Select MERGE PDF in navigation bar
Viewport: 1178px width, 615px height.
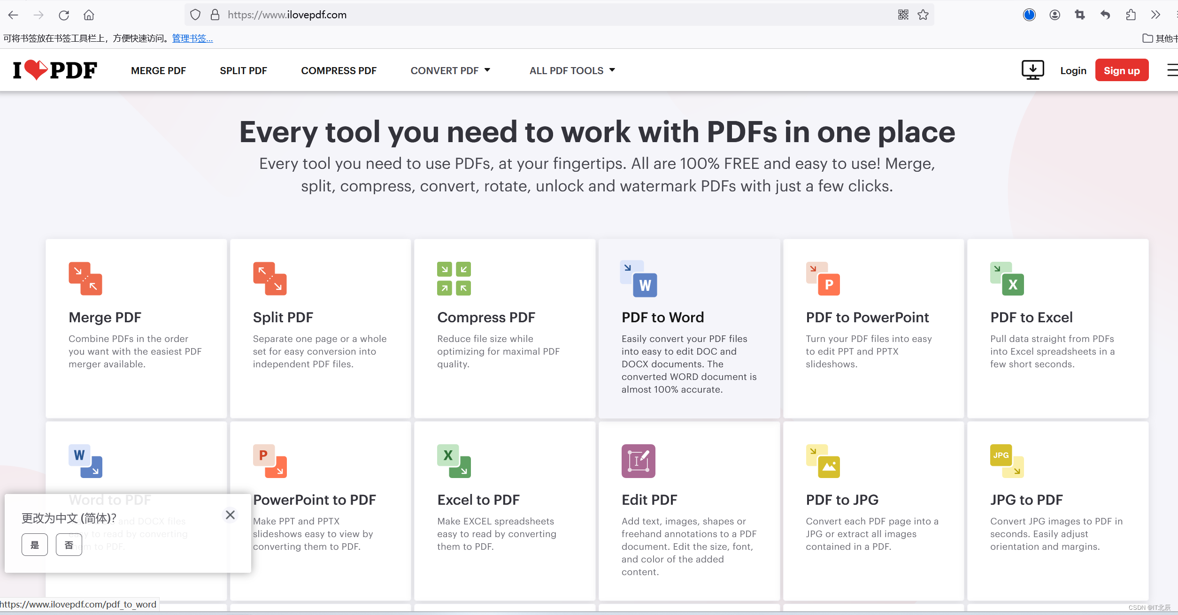point(158,70)
